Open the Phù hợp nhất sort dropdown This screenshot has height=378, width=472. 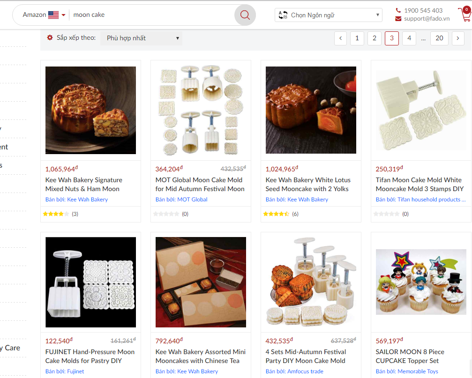click(142, 38)
